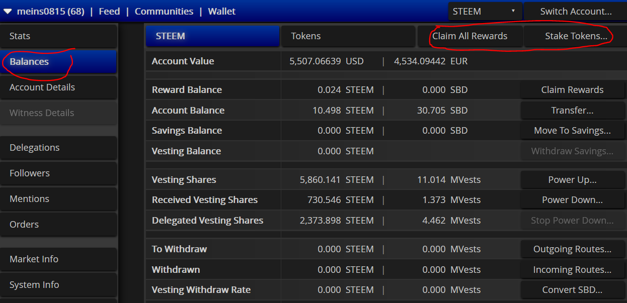Open Market Info in the sidebar
Viewport: 627px width, 303px height.
coord(58,259)
